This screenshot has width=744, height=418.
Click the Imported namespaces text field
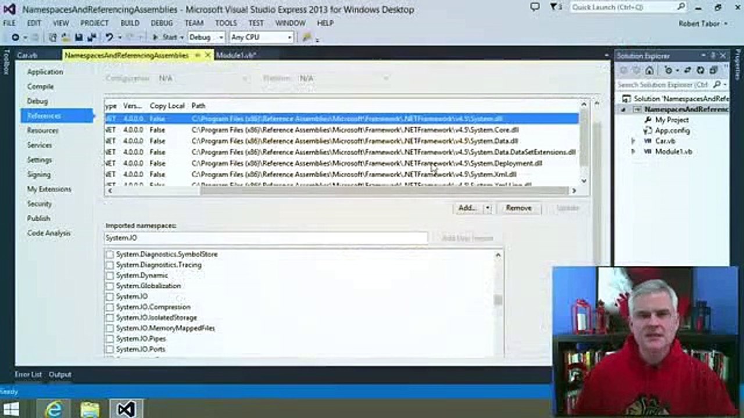tap(266, 238)
